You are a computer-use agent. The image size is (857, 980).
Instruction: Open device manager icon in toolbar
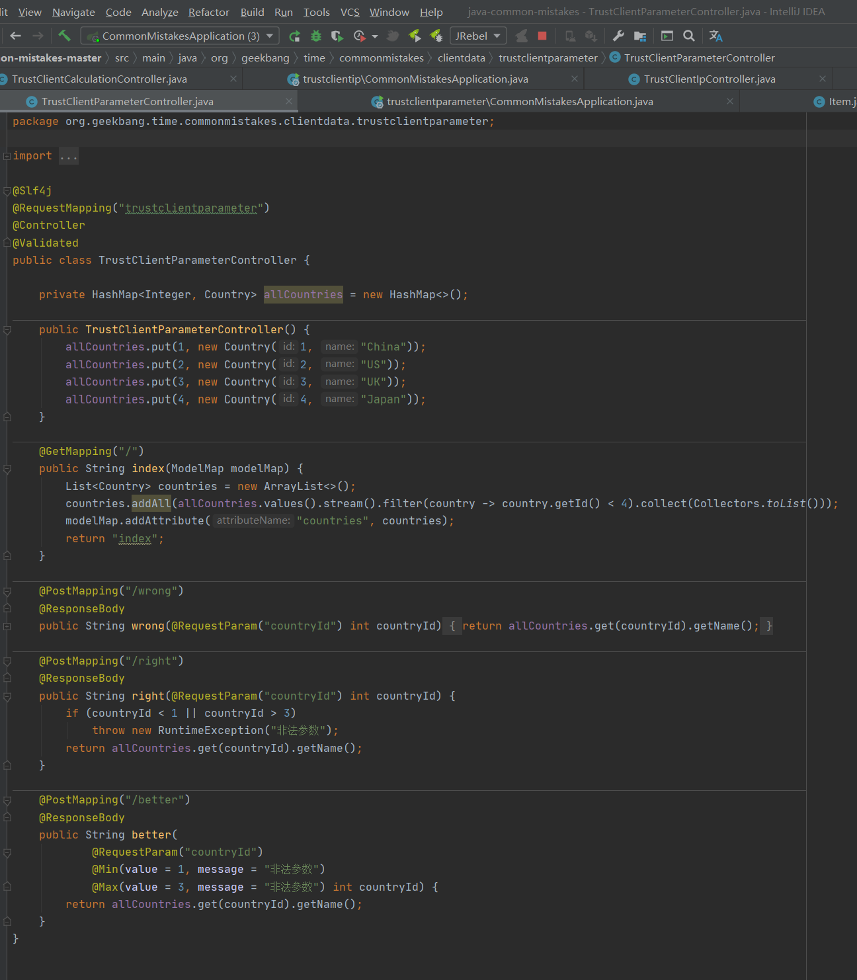tap(570, 36)
